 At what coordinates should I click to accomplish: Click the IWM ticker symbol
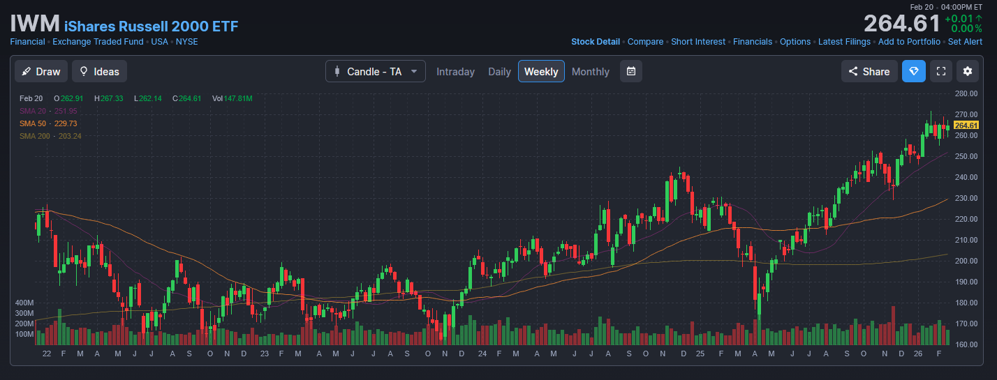click(x=34, y=24)
